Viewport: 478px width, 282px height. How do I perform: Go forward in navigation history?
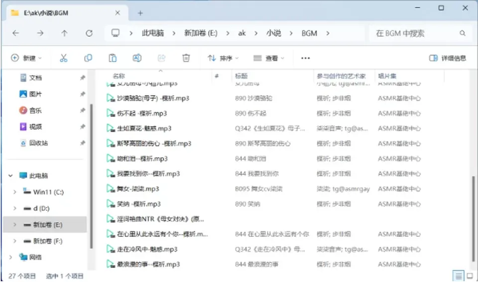[40, 33]
